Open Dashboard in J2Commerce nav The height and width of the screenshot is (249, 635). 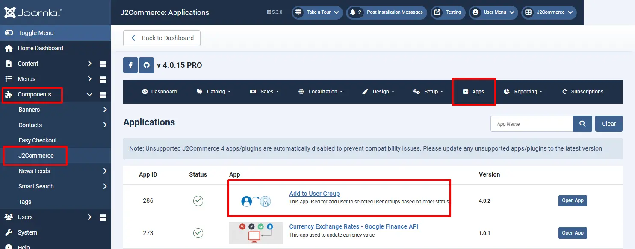159,92
